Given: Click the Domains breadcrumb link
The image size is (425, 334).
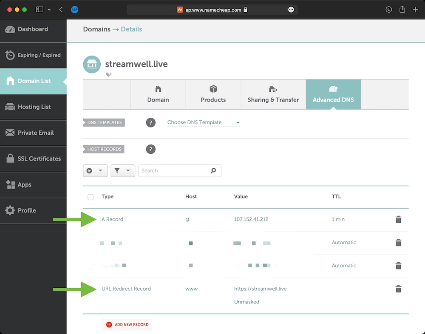Looking at the screenshot, I should coord(96,29).
